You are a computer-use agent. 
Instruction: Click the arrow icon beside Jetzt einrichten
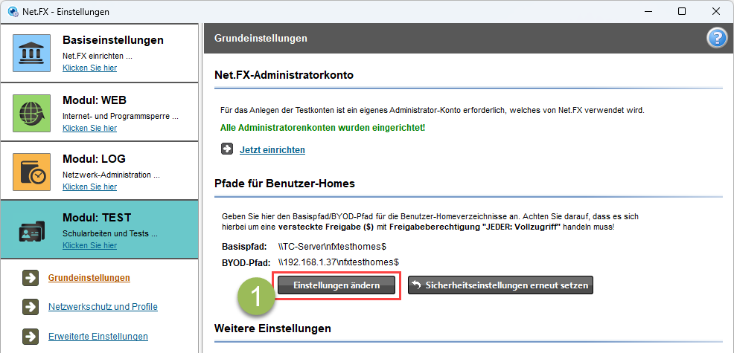227,149
